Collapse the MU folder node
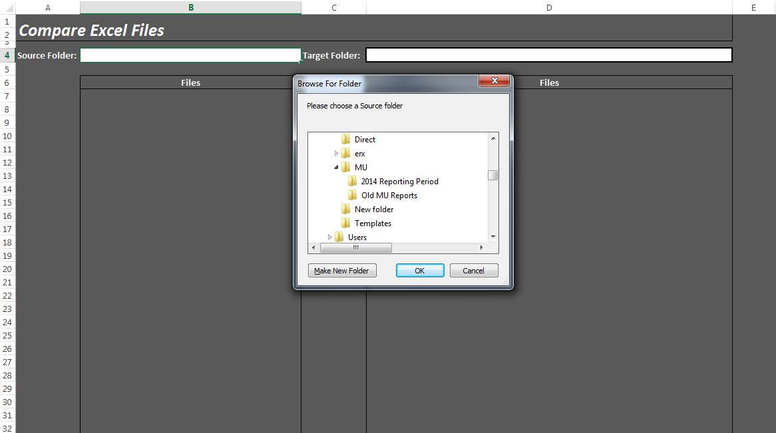This screenshot has width=776, height=433. click(336, 168)
